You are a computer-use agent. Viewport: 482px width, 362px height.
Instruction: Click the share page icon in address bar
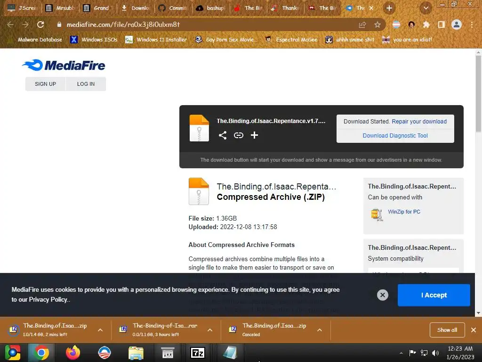coord(362,25)
